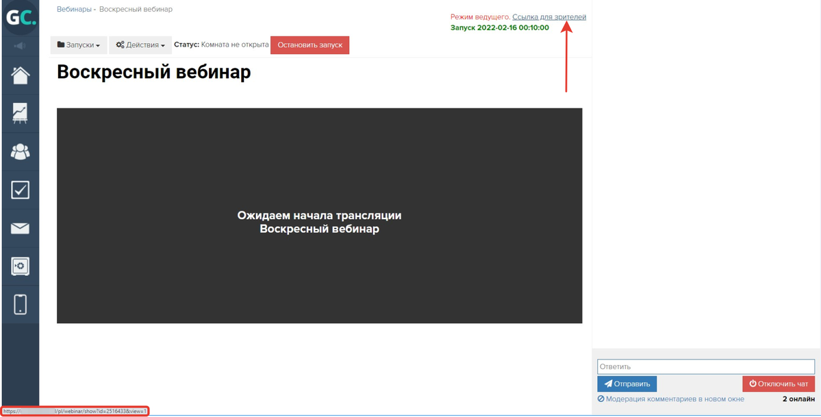
Task: Open the GC logo home page
Action: [21, 18]
